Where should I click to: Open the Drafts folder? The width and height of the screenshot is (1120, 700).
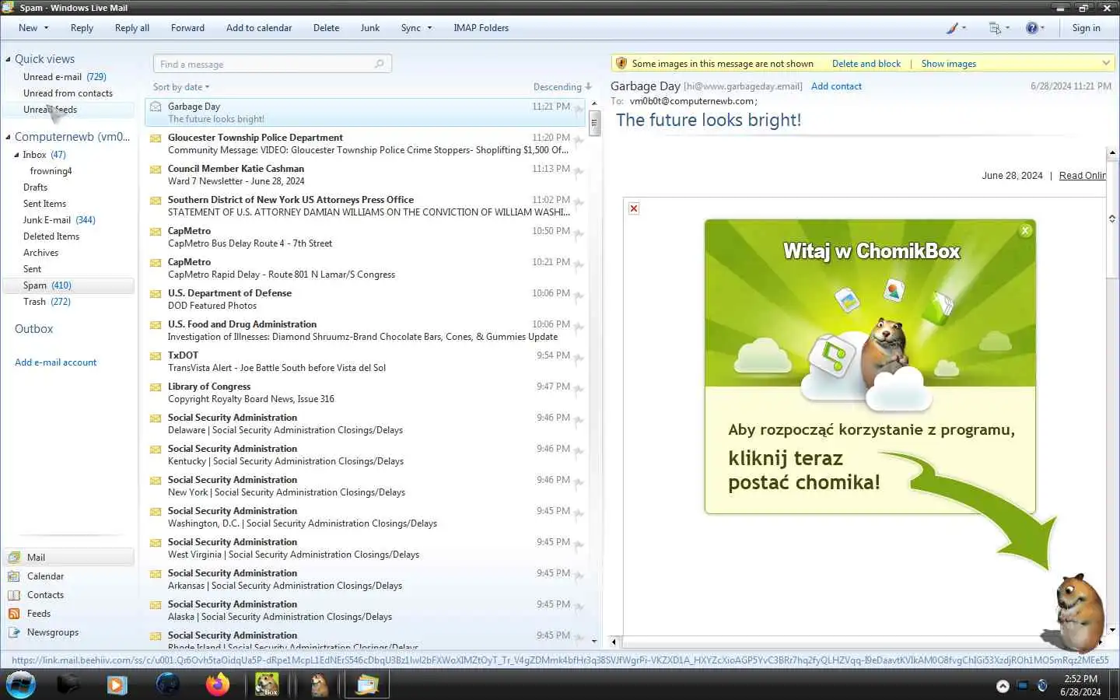tap(35, 187)
